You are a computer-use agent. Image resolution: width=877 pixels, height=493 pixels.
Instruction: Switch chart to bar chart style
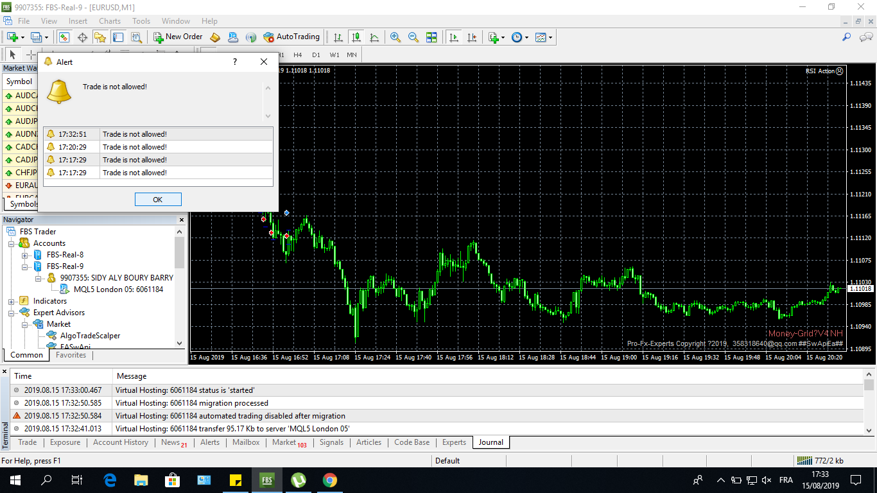[x=338, y=37]
